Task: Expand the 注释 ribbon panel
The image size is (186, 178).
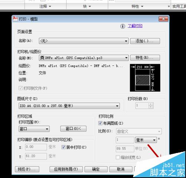Action: click(45, 6)
